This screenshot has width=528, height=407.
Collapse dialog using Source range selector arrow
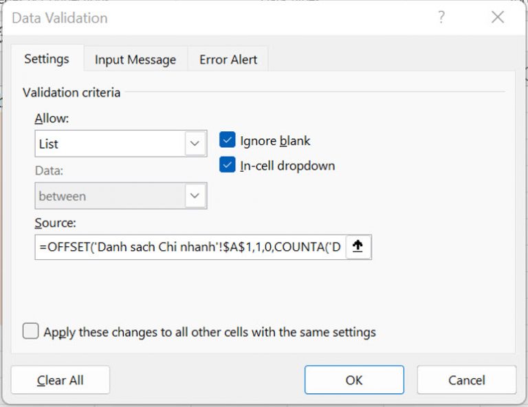tap(357, 247)
